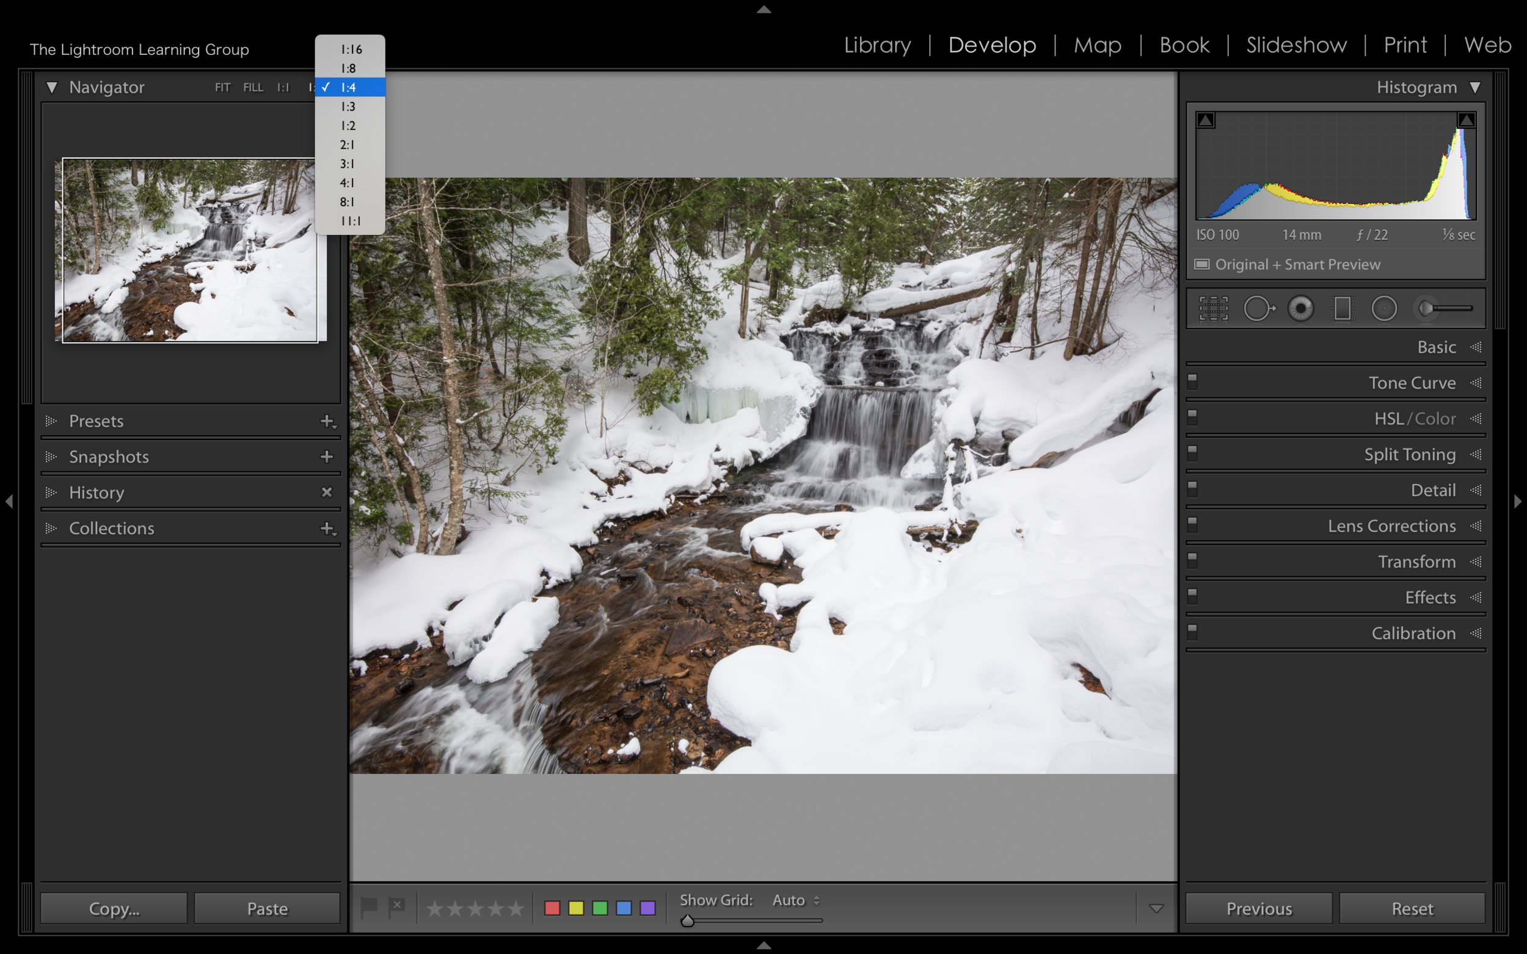The image size is (1527, 954).
Task: Clear History with the X icon
Action: (x=326, y=492)
